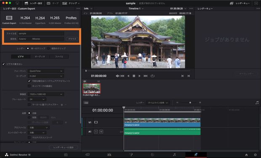Open render queue panel options menu (three dots)

pyautogui.click(x=258, y=8)
